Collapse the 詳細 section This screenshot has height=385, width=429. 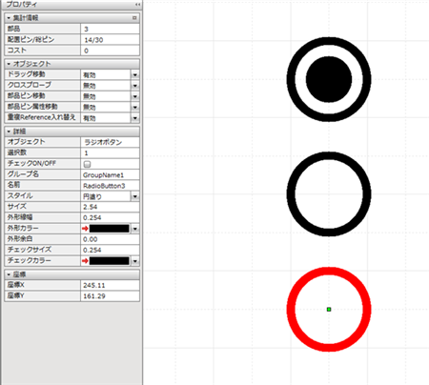(x=9, y=132)
